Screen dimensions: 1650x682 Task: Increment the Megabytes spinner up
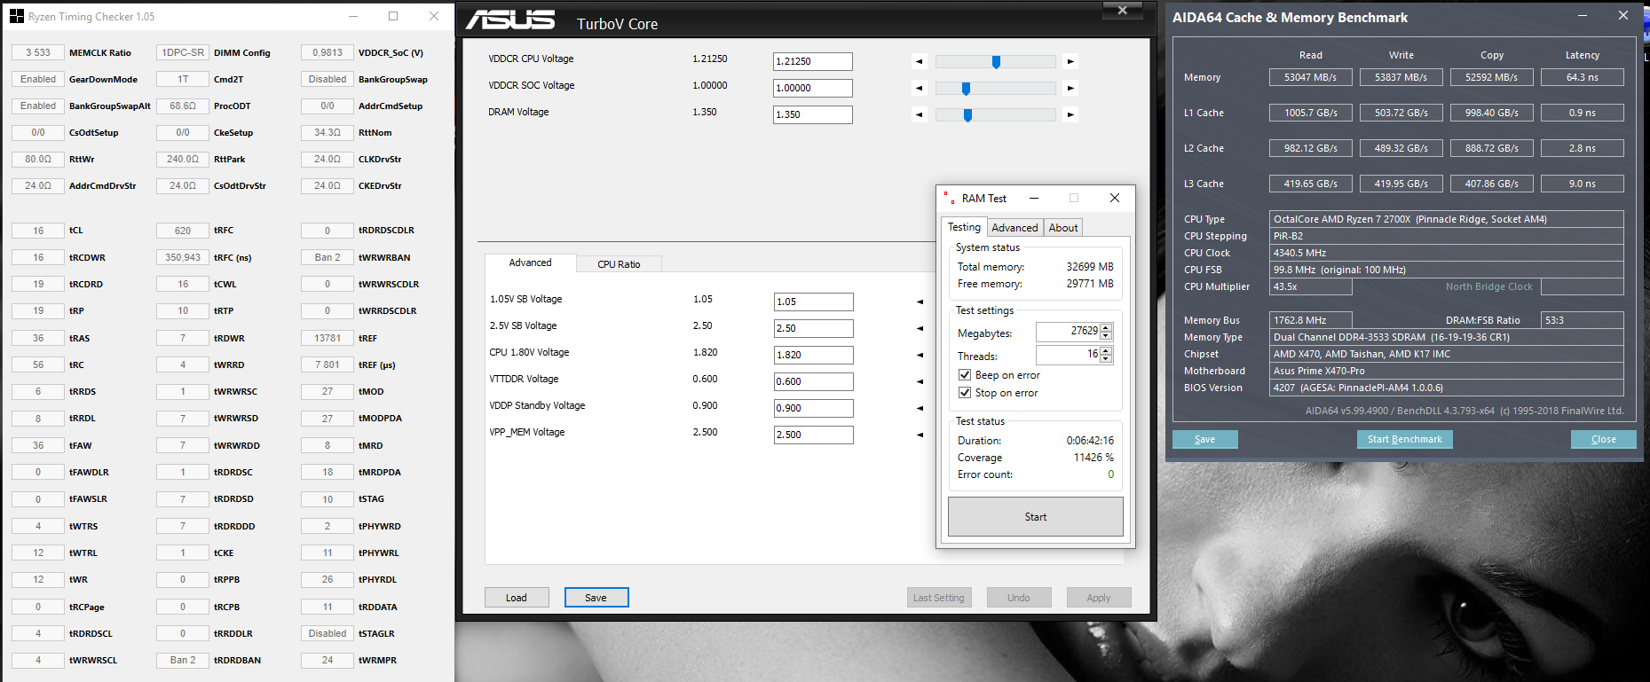1106,327
